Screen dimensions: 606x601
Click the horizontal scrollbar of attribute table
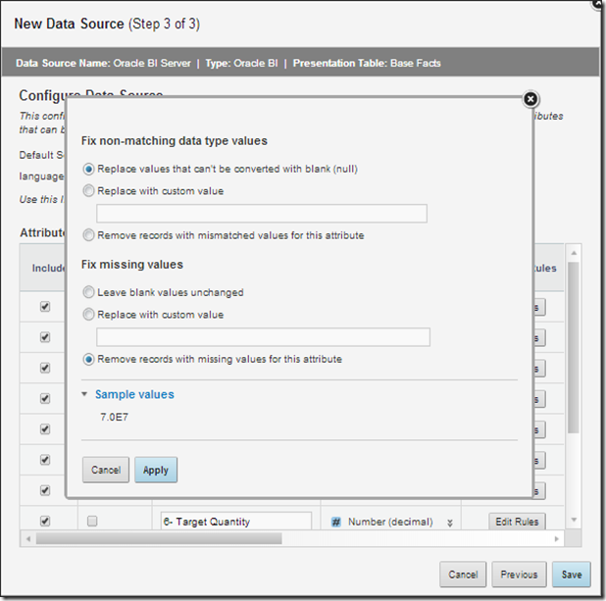157,538
